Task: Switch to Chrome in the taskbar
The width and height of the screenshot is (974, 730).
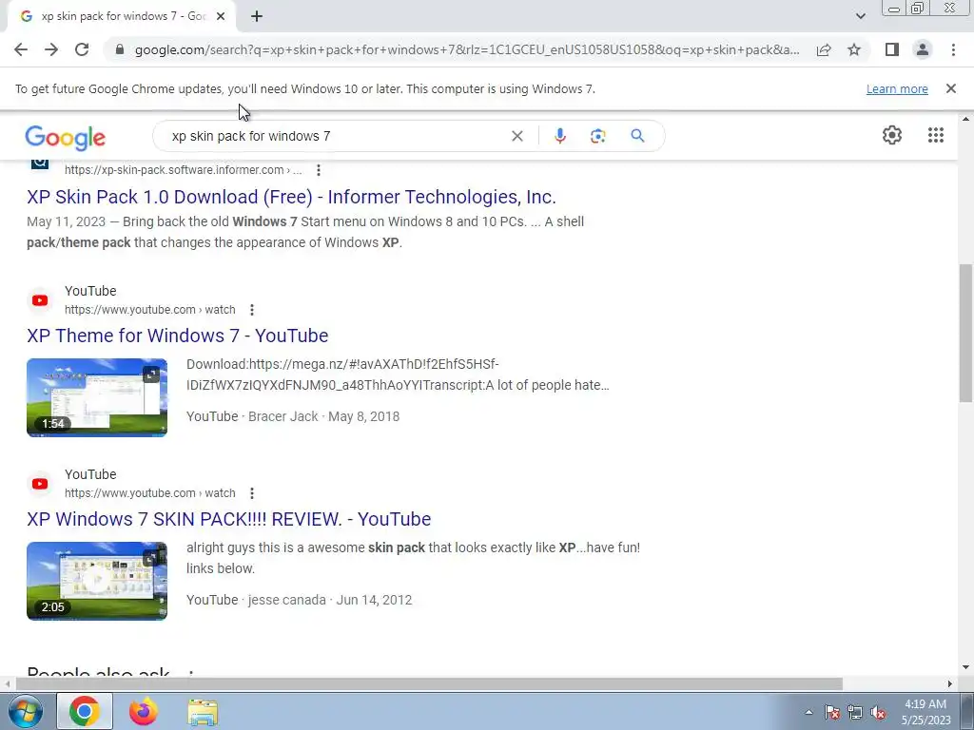Action: [85, 711]
